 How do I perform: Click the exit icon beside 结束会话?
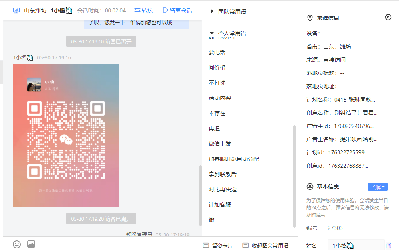[165, 10]
